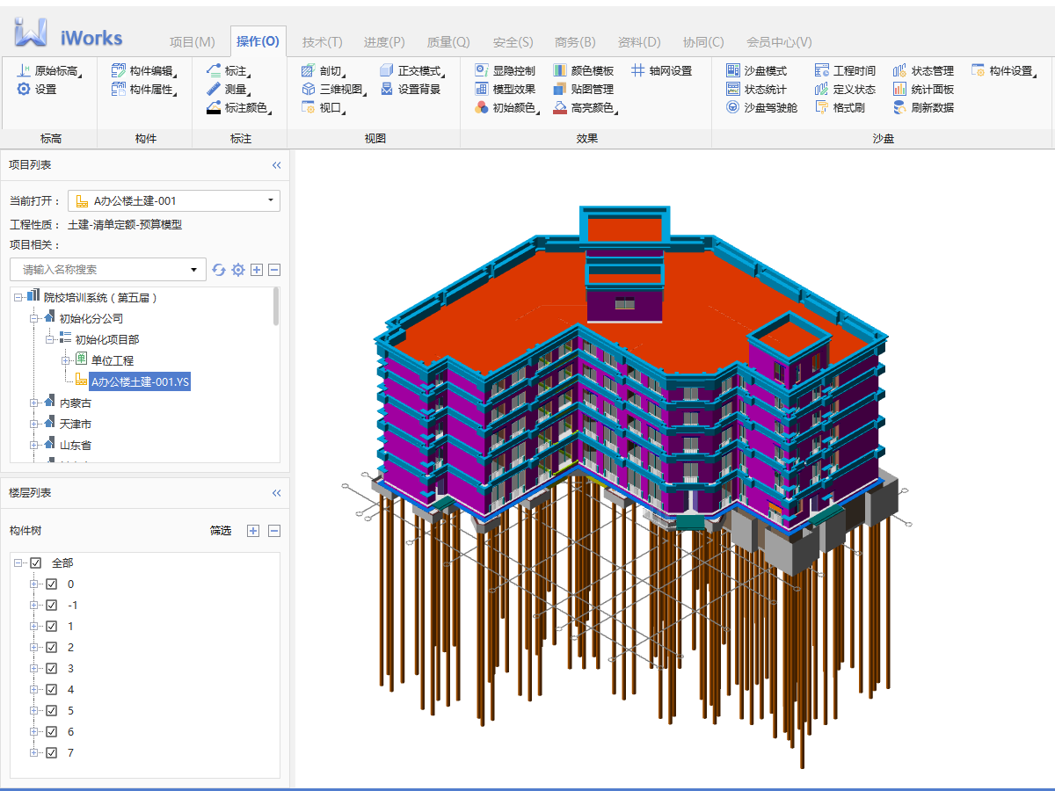Uncheck the 全部 checkbox in component tree

[36, 562]
